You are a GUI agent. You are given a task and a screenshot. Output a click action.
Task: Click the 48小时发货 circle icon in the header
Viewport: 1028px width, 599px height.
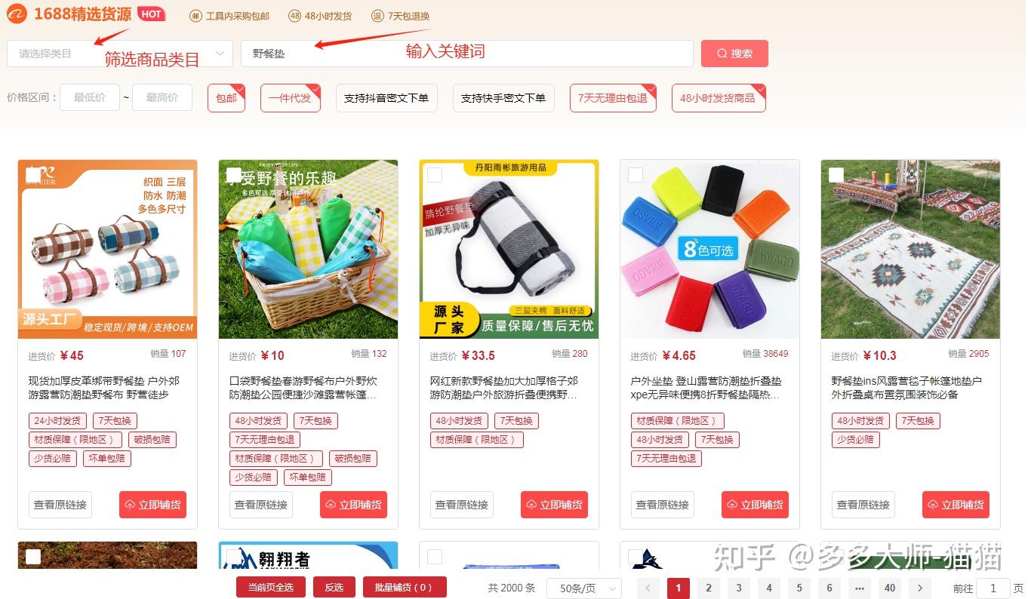click(295, 15)
